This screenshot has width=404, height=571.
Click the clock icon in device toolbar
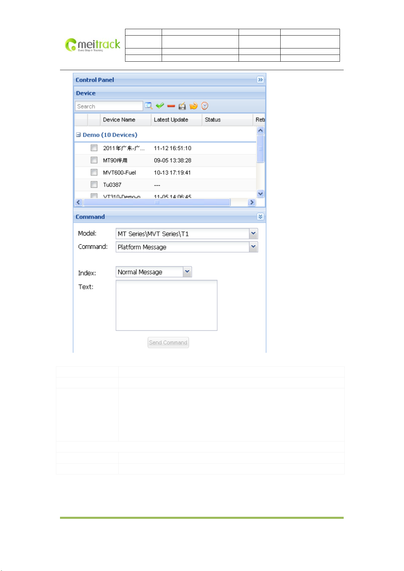point(205,106)
